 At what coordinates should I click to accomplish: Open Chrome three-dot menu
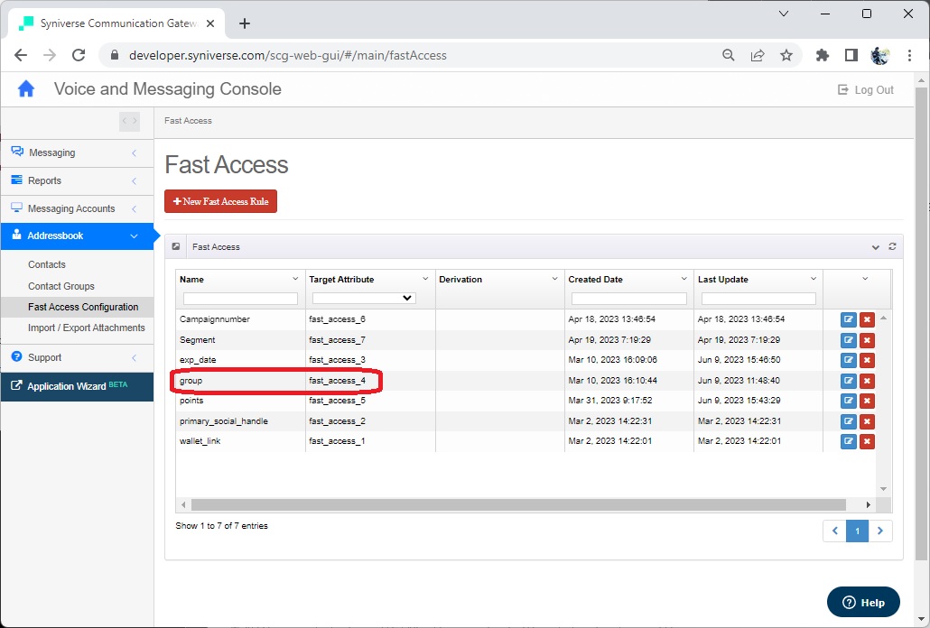[x=909, y=55]
